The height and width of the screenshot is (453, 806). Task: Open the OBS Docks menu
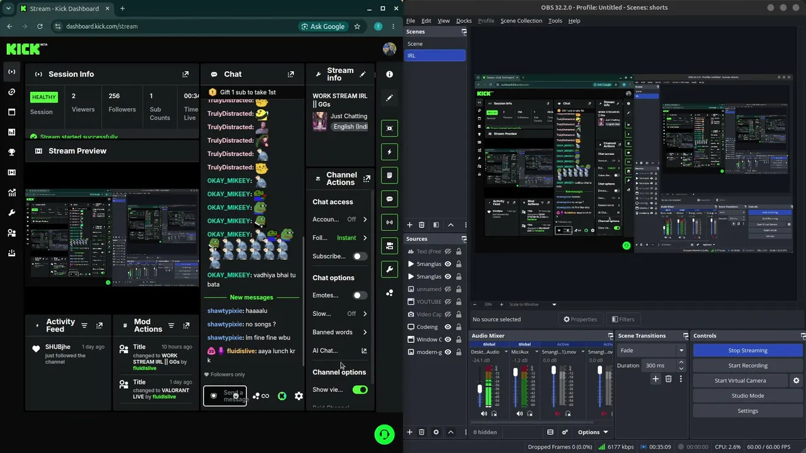464,21
